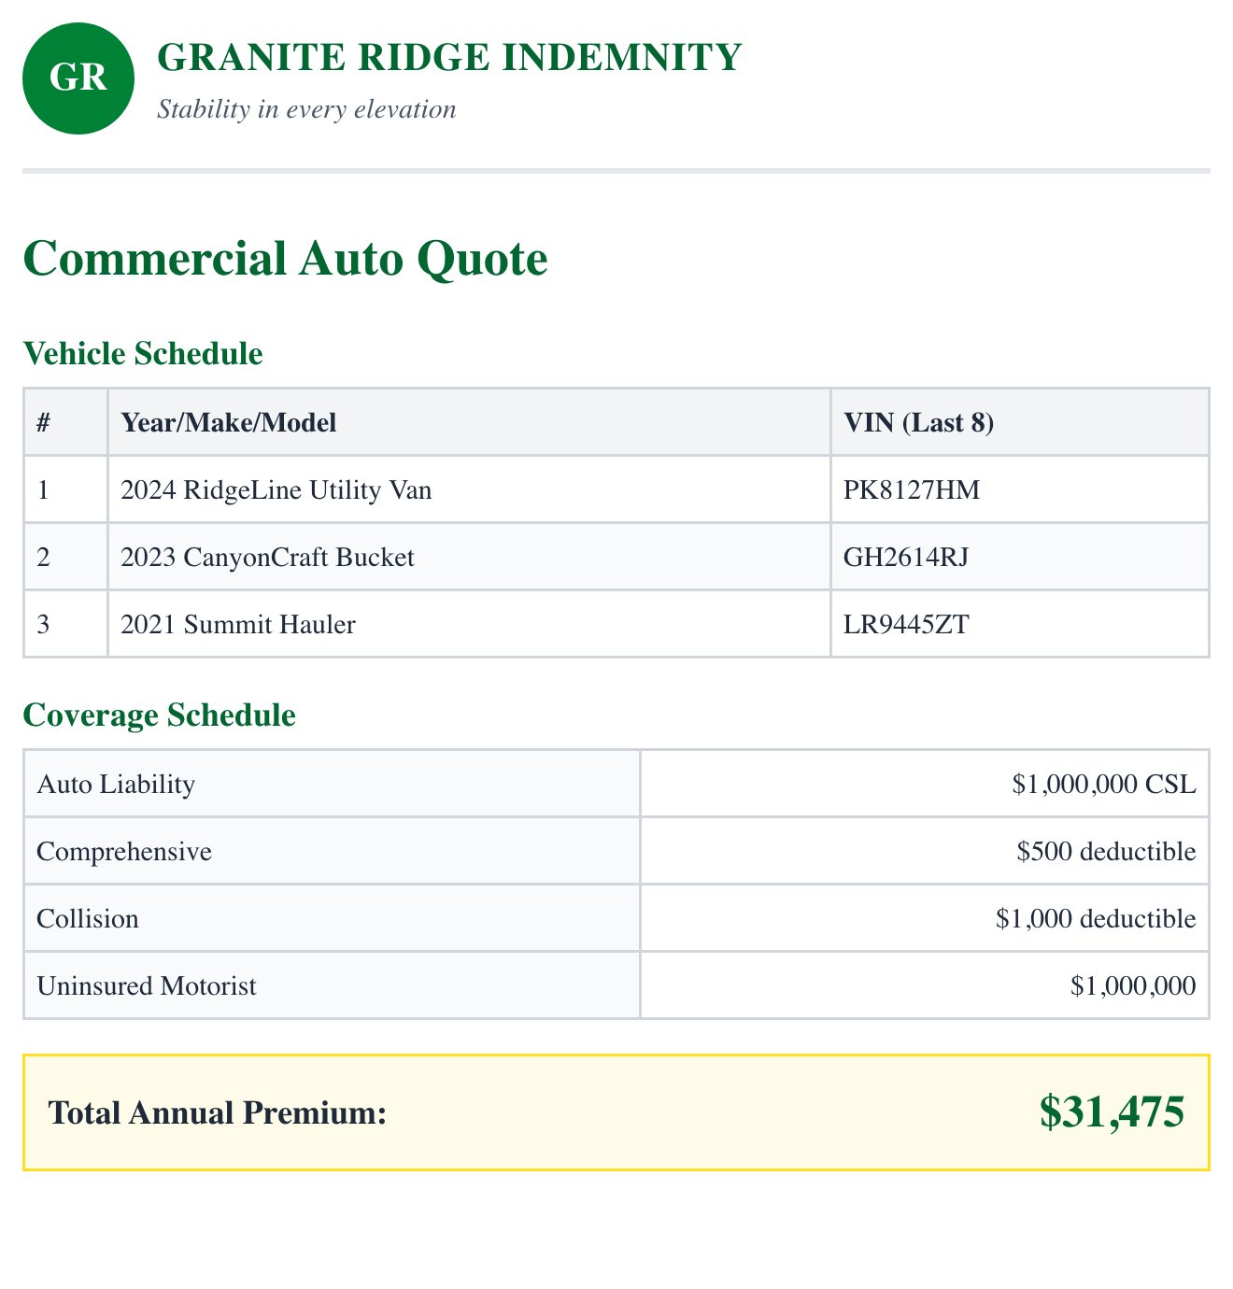Select the 2021 Summit Hauler entry
The image size is (1233, 1289).
tap(238, 624)
